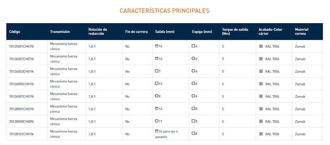
Task: Click the square Salida icon beside 12
Action: click(156, 84)
